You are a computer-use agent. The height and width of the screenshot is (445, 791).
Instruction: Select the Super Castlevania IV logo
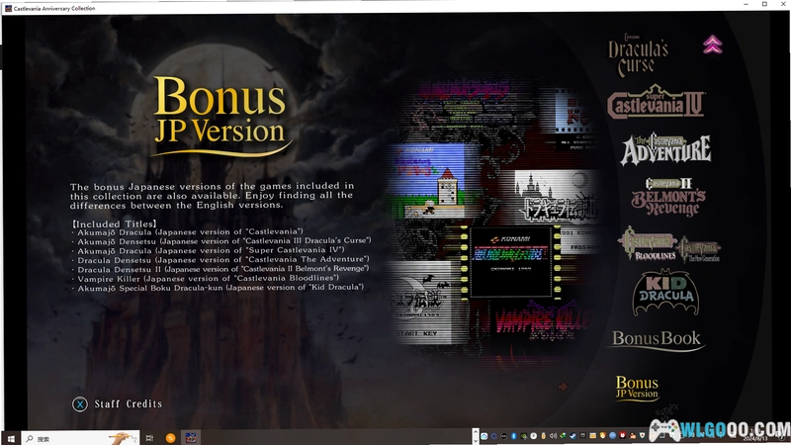[x=656, y=103]
